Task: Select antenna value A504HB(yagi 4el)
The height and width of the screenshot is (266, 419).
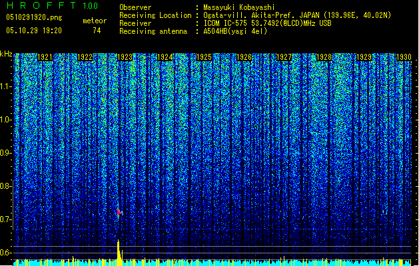Action: [x=235, y=31]
